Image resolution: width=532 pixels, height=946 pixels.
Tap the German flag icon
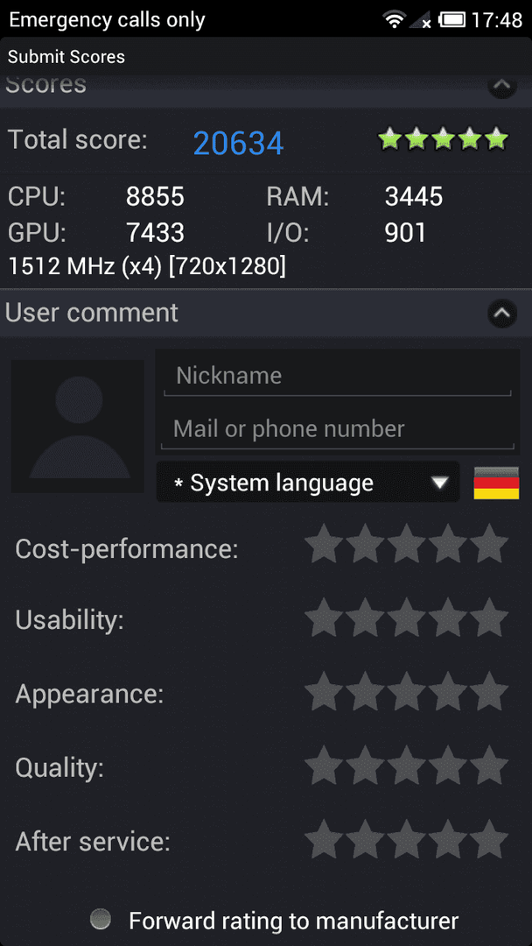click(496, 483)
